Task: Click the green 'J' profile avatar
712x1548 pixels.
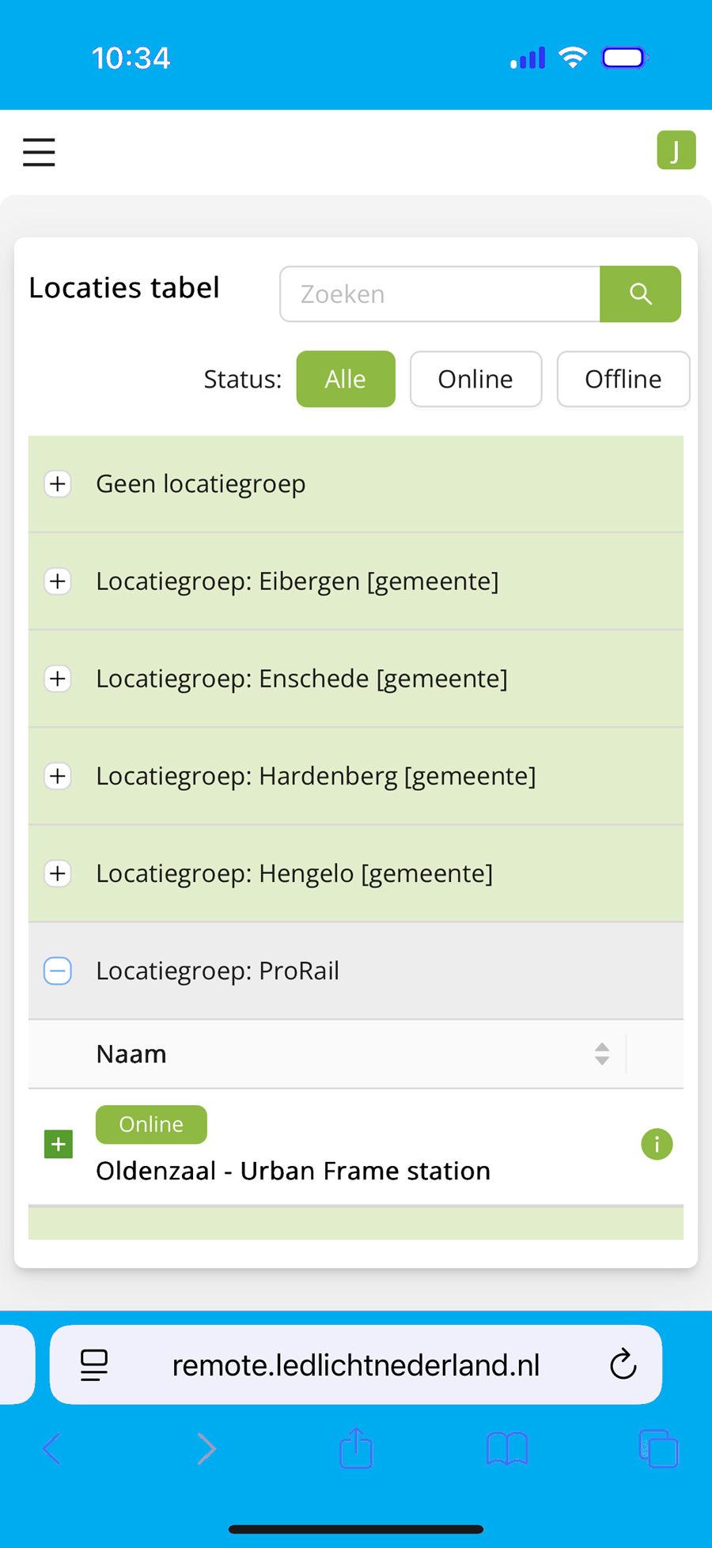Action: pos(676,150)
